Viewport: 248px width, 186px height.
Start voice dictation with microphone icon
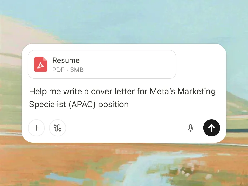pyautogui.click(x=190, y=128)
